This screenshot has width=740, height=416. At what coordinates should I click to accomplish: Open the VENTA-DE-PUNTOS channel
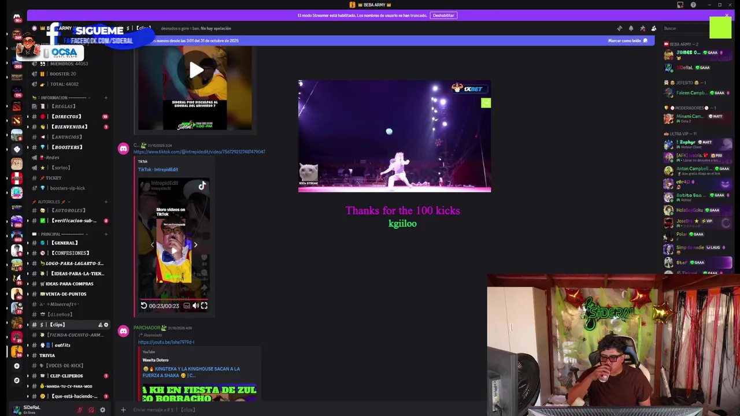[x=69, y=294]
